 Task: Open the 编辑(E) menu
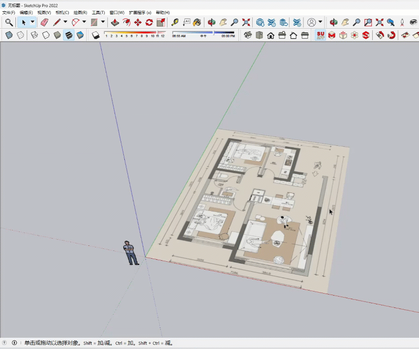point(26,12)
